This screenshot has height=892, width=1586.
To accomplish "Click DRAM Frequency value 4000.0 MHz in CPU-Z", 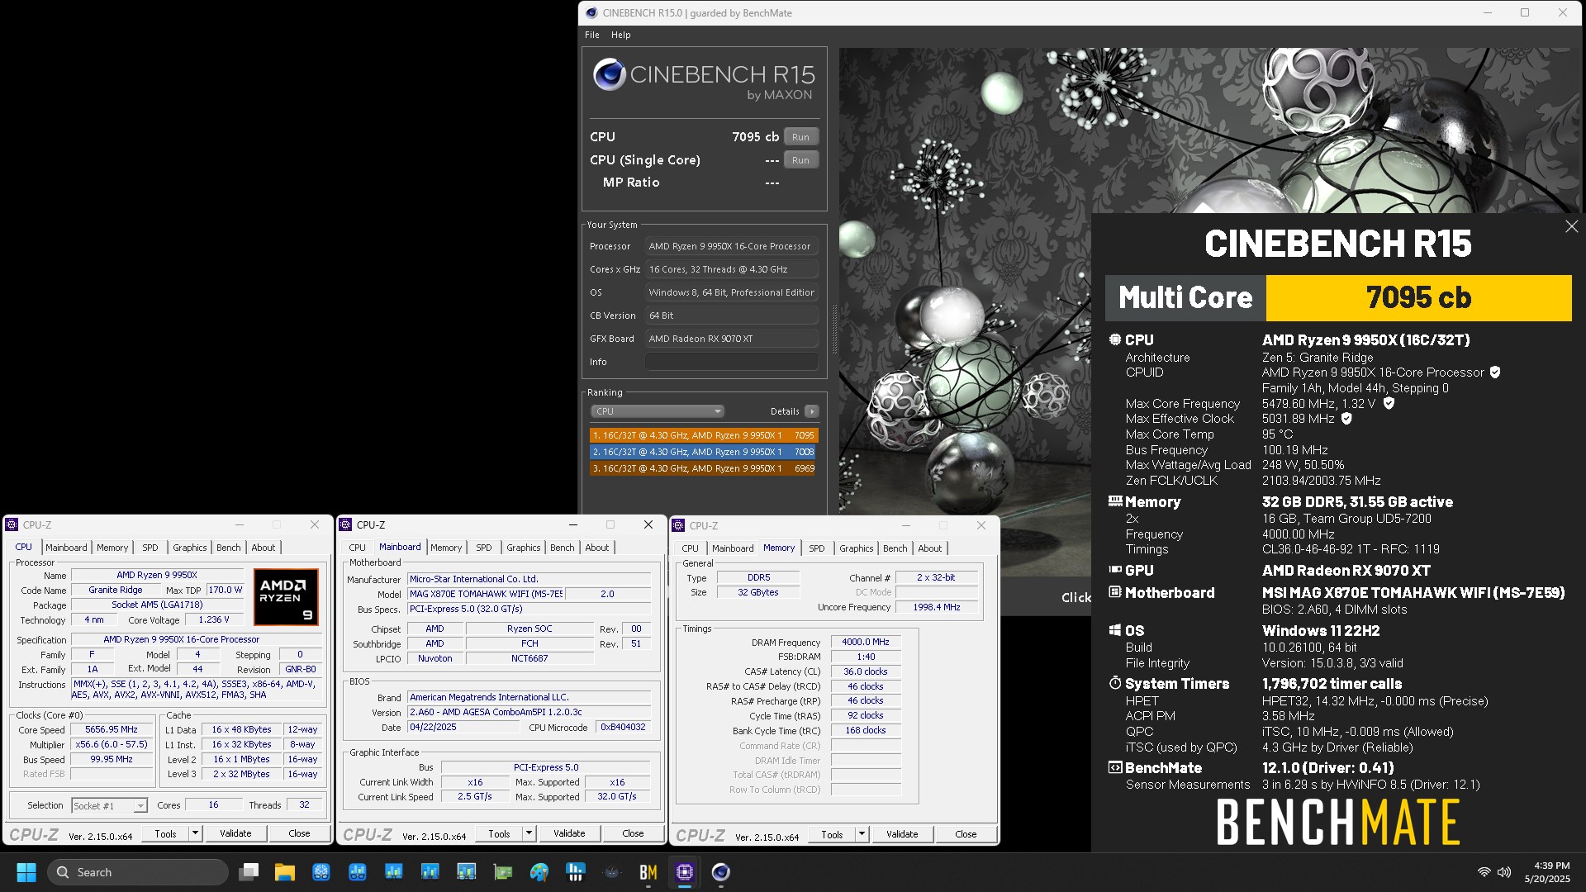I will [x=866, y=642].
